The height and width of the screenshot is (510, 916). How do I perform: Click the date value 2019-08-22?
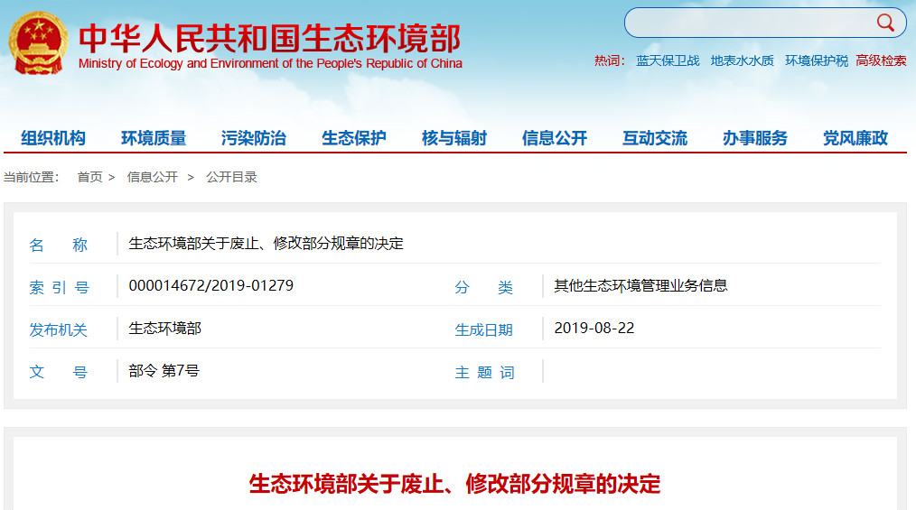point(594,328)
